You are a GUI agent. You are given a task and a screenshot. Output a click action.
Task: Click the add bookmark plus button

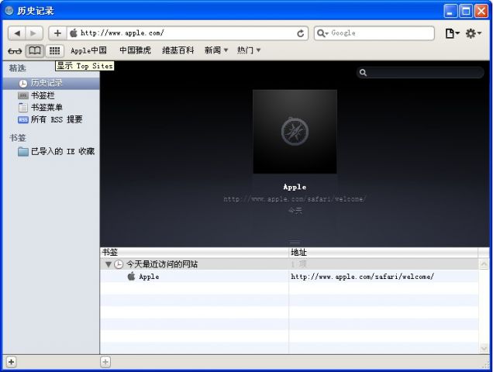click(x=57, y=33)
